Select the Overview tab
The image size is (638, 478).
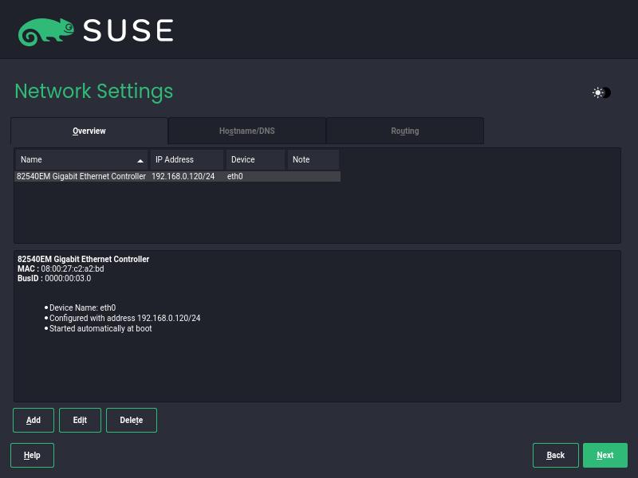pos(89,131)
